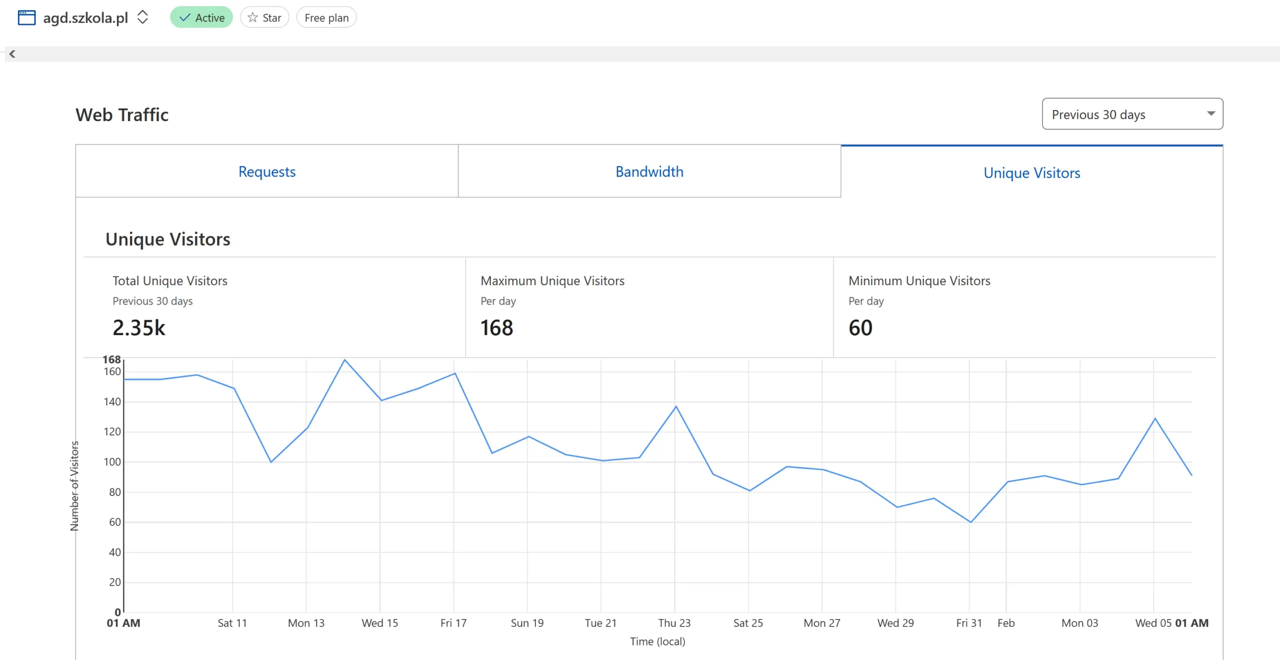Click the Active status badge checkmark
The width and height of the screenshot is (1280, 660).
point(185,18)
